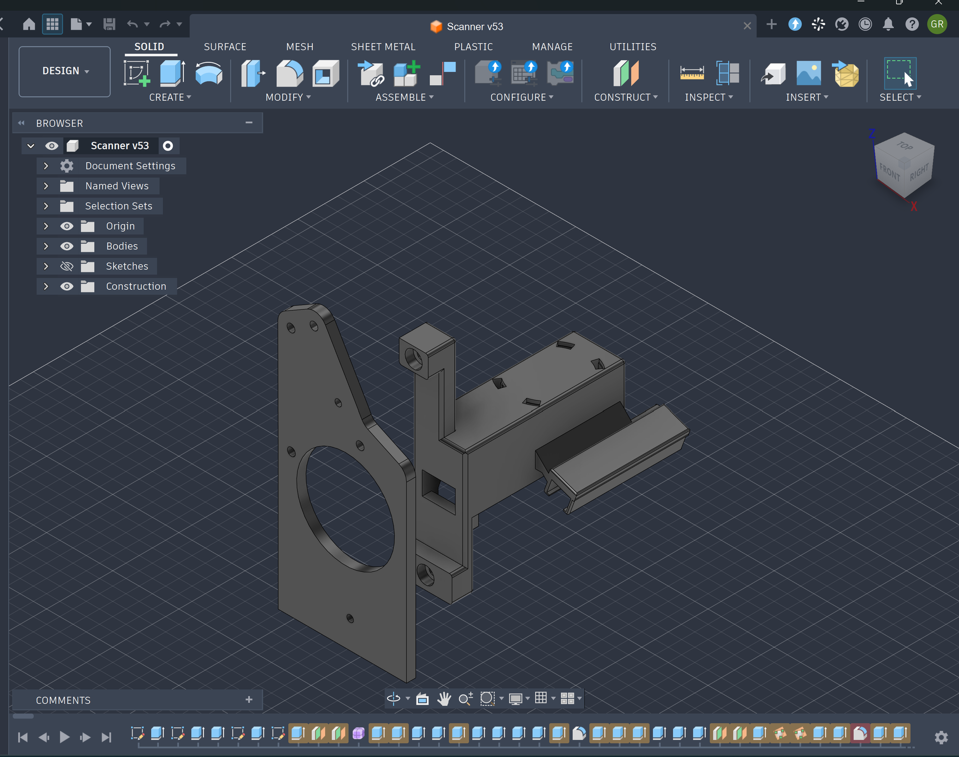The width and height of the screenshot is (959, 757).
Task: Click third CONFIGURE puzzle icon
Action: tap(560, 73)
